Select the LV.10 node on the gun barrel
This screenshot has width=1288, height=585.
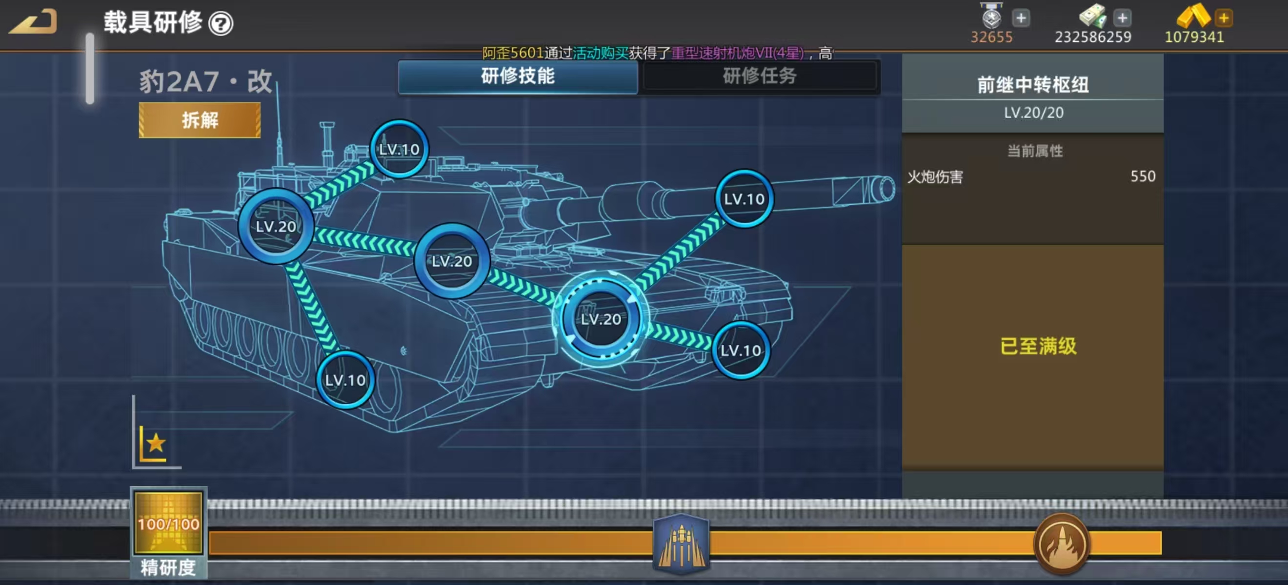tap(744, 199)
